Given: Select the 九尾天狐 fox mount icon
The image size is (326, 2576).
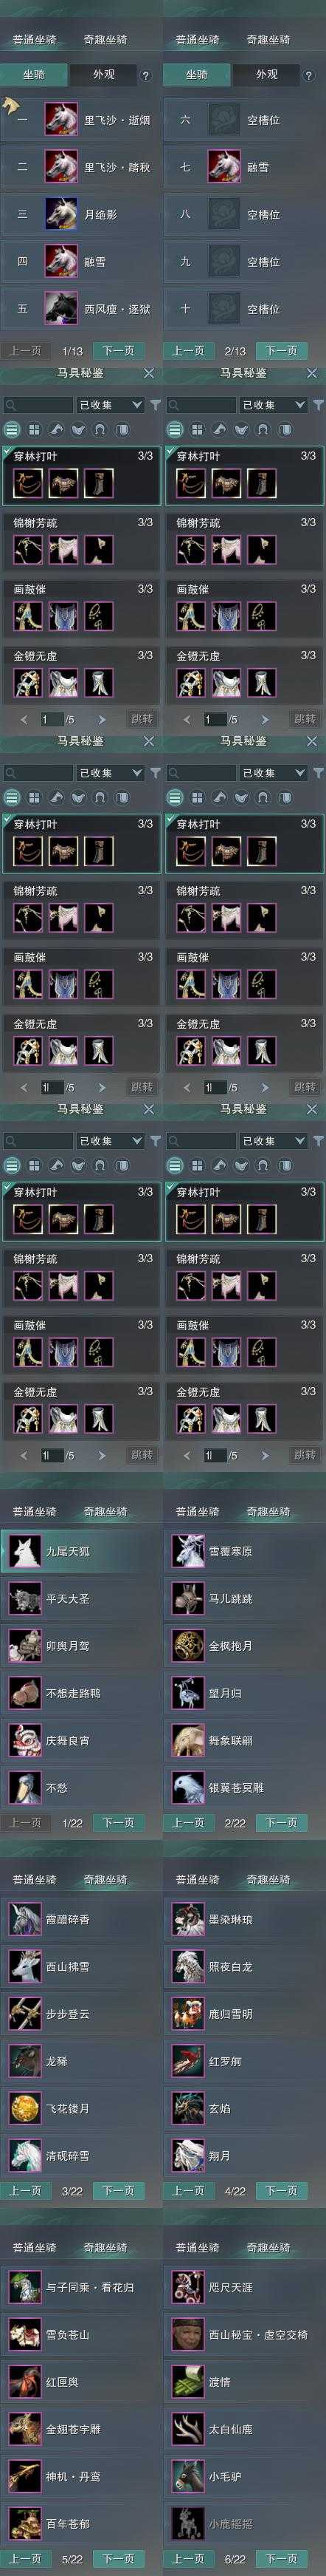Looking at the screenshot, I should 24,1551.
